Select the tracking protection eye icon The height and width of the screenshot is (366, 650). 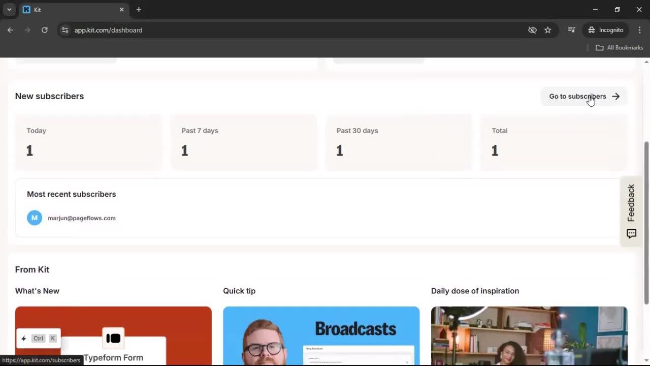(532, 30)
